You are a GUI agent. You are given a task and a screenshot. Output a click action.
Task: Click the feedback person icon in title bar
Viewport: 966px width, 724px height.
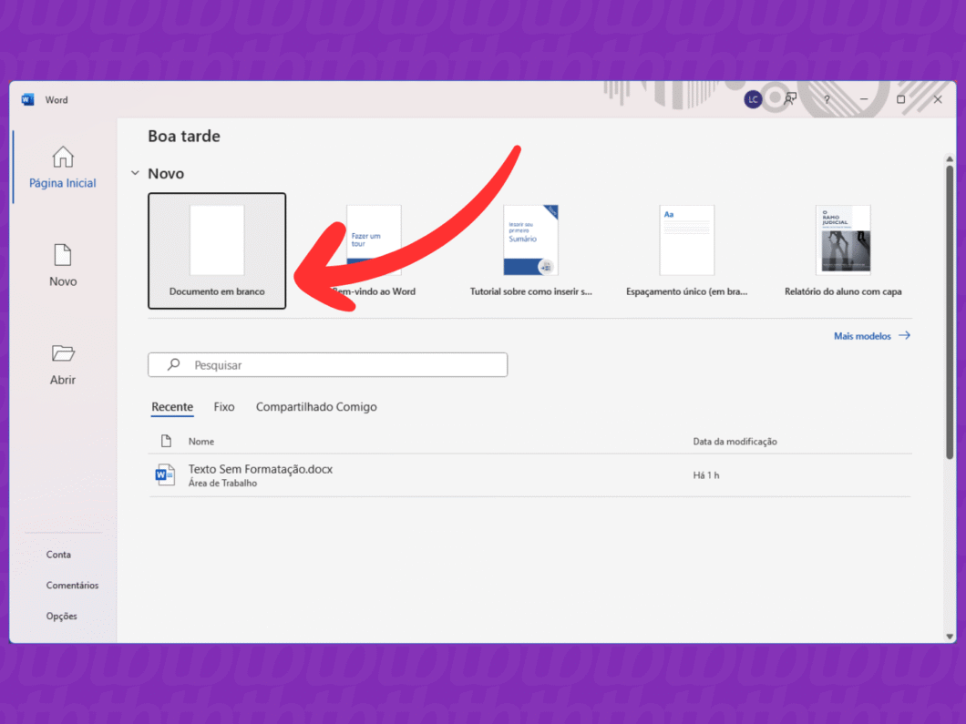pos(790,99)
